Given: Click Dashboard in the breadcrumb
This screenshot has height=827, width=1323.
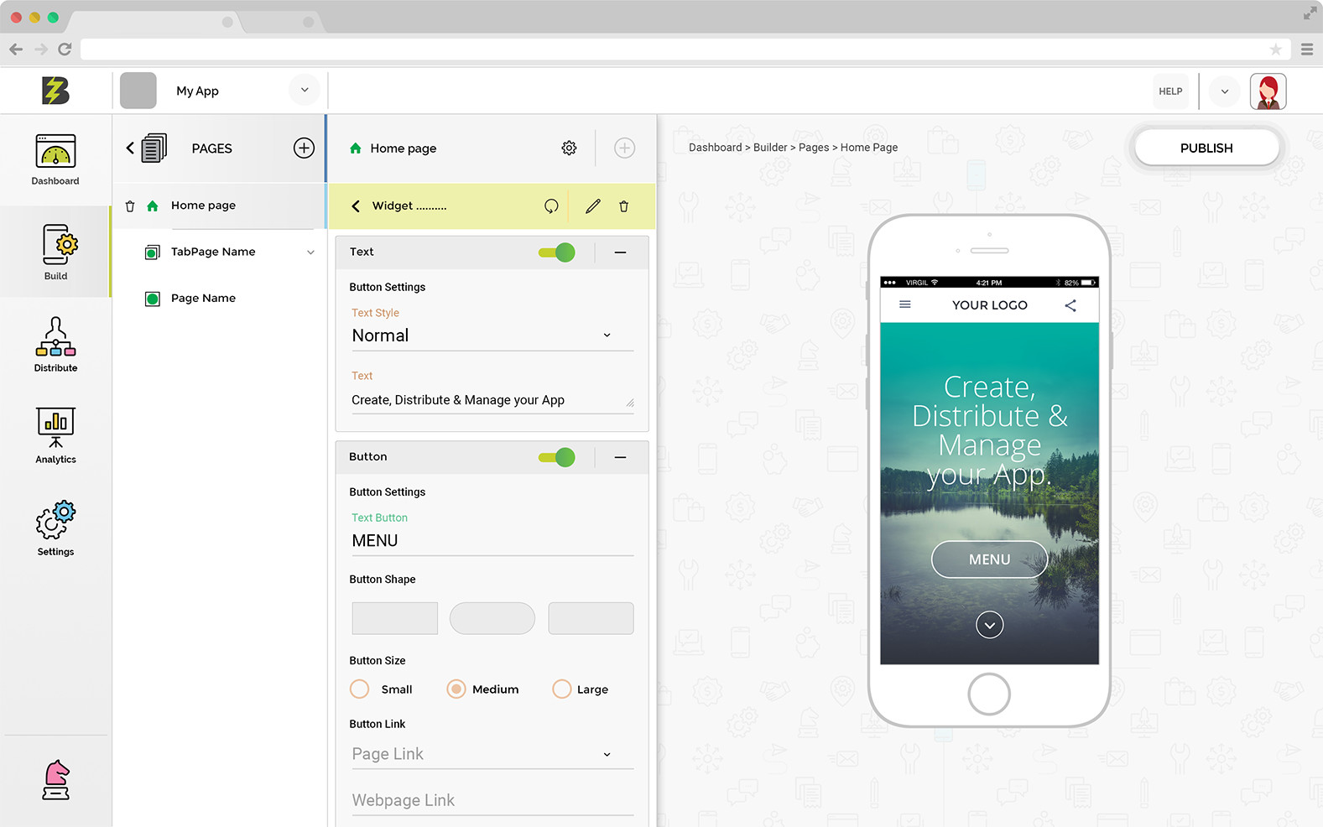Looking at the screenshot, I should point(715,148).
